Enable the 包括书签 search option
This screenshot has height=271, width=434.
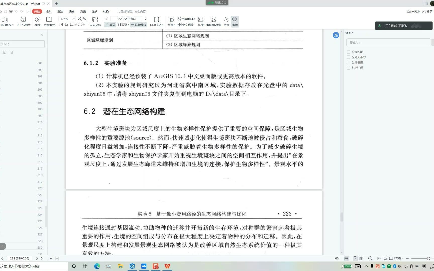click(348, 62)
